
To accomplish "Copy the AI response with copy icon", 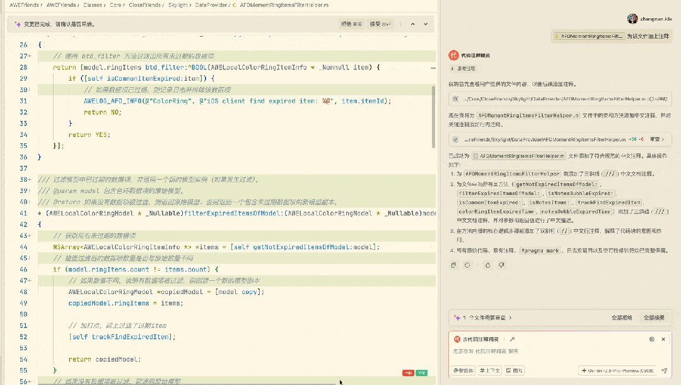I will coord(454,265).
